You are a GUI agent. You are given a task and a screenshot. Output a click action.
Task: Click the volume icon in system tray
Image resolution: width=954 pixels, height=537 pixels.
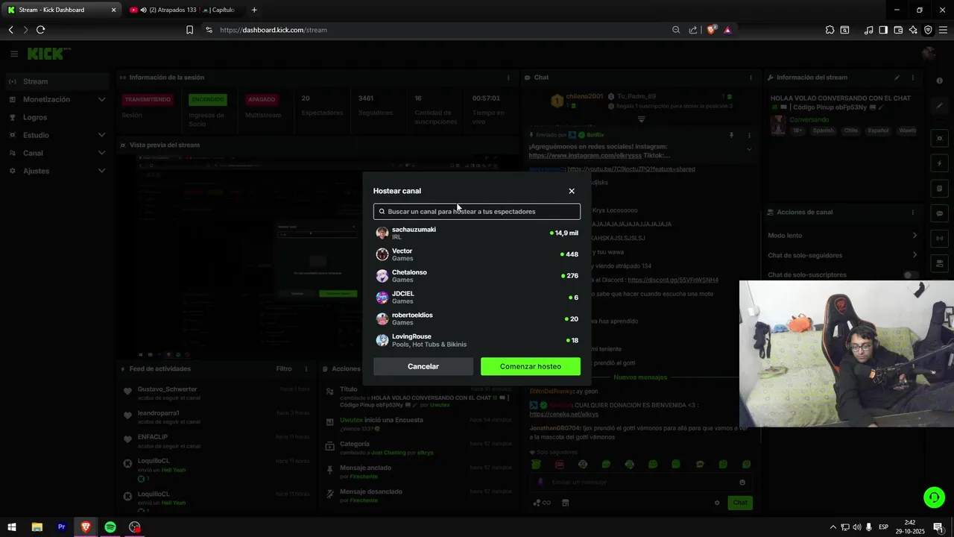pos(857,527)
